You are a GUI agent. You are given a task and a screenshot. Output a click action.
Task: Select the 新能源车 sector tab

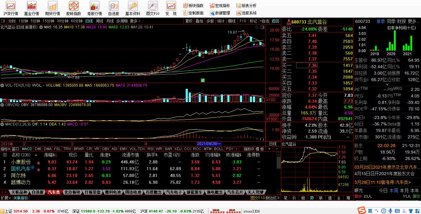pyautogui.click(x=195, y=192)
